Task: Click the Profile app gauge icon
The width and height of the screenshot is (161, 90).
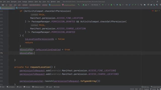Action: pos(117,5)
